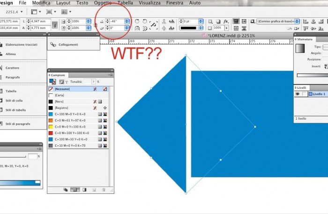Select the [Nessuno] swatch
The height and width of the screenshot is (214, 328).
coord(78,89)
